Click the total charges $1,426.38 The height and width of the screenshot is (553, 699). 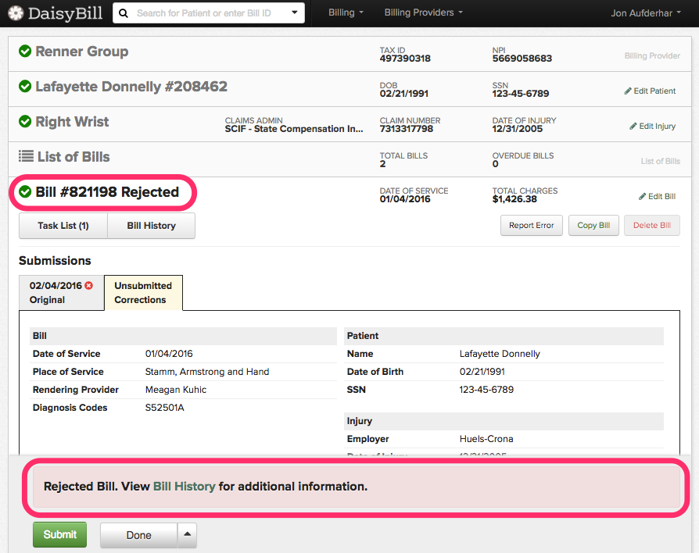pyautogui.click(x=514, y=199)
